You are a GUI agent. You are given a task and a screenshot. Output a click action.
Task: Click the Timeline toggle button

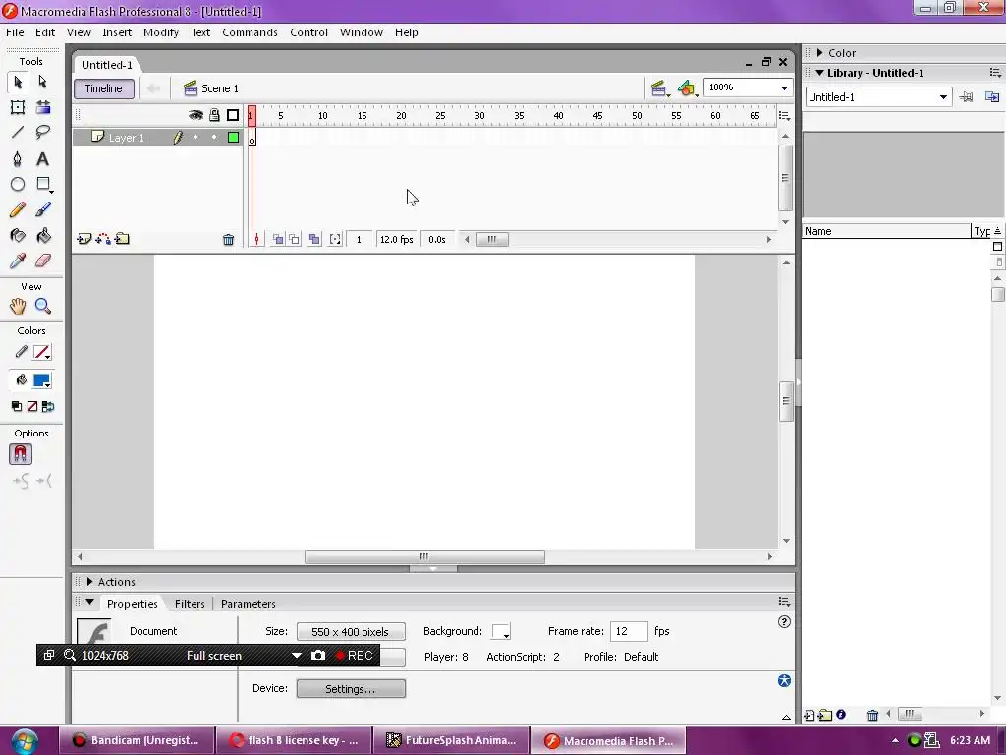coord(104,88)
